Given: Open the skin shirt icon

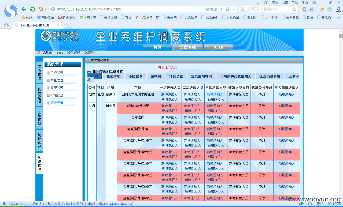Looking at the screenshot, I should point(315,2).
